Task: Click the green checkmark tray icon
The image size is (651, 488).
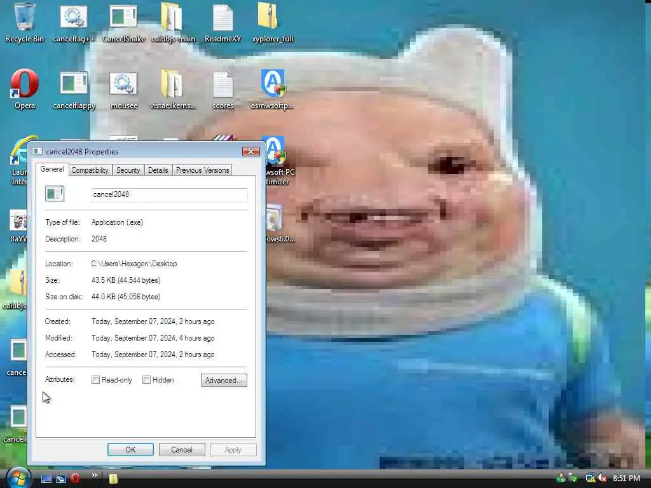Action: (x=573, y=478)
